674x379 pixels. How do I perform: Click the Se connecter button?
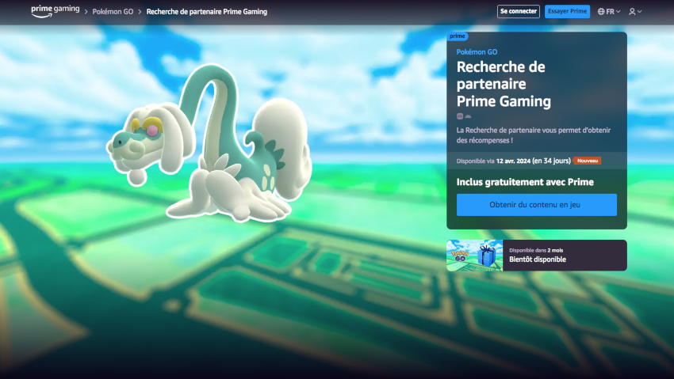coord(519,12)
